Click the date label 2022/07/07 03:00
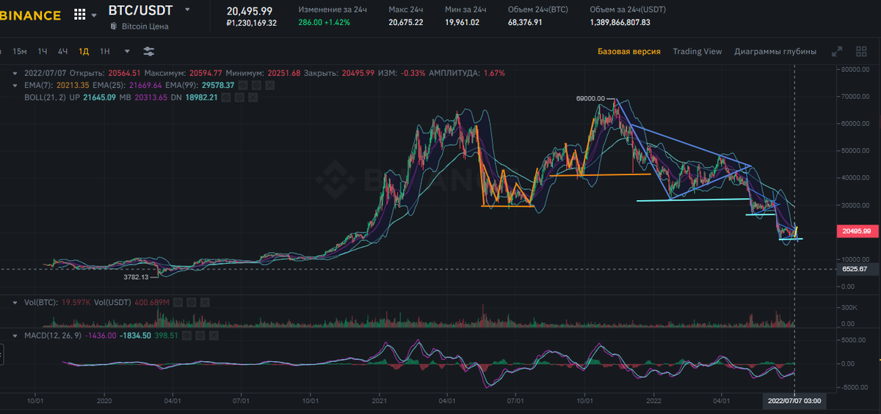881x414 pixels. click(794, 401)
